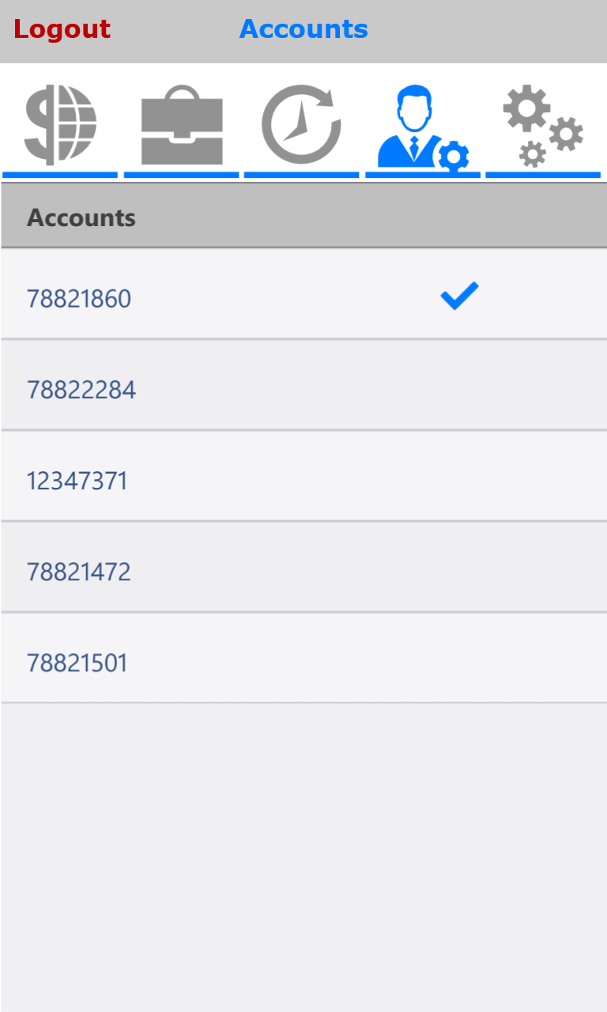Screen dimensions: 607x1012
Task: Click the blue checkmark on account 78821860
Action: tap(459, 296)
